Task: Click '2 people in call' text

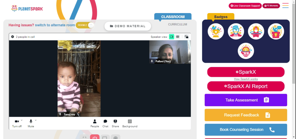Action: click(x=25, y=37)
